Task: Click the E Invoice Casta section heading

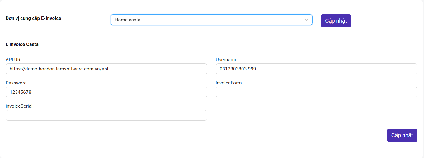Action: pyautogui.click(x=22, y=44)
